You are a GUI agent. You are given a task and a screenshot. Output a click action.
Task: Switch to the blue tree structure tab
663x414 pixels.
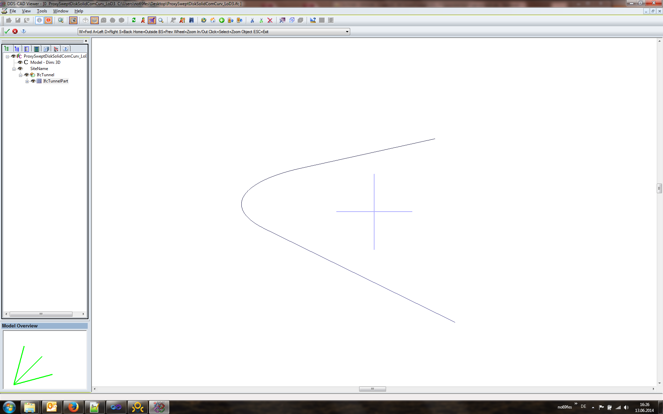point(17,49)
